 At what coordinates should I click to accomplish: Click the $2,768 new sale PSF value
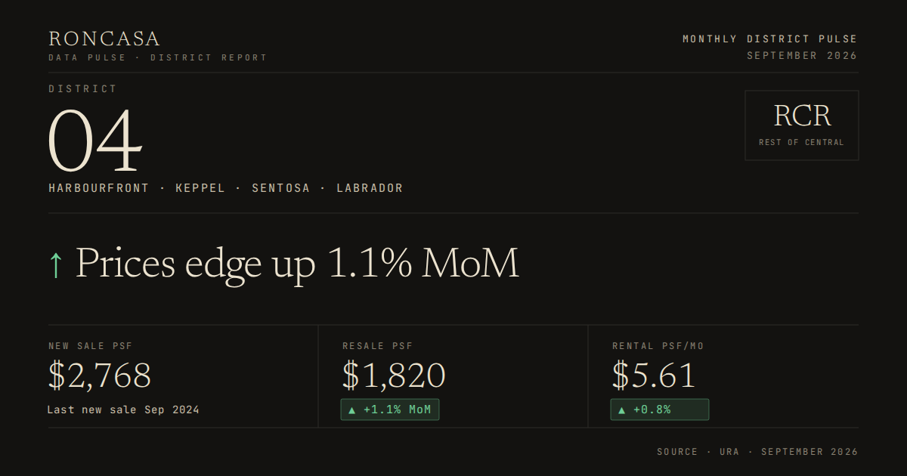click(100, 376)
